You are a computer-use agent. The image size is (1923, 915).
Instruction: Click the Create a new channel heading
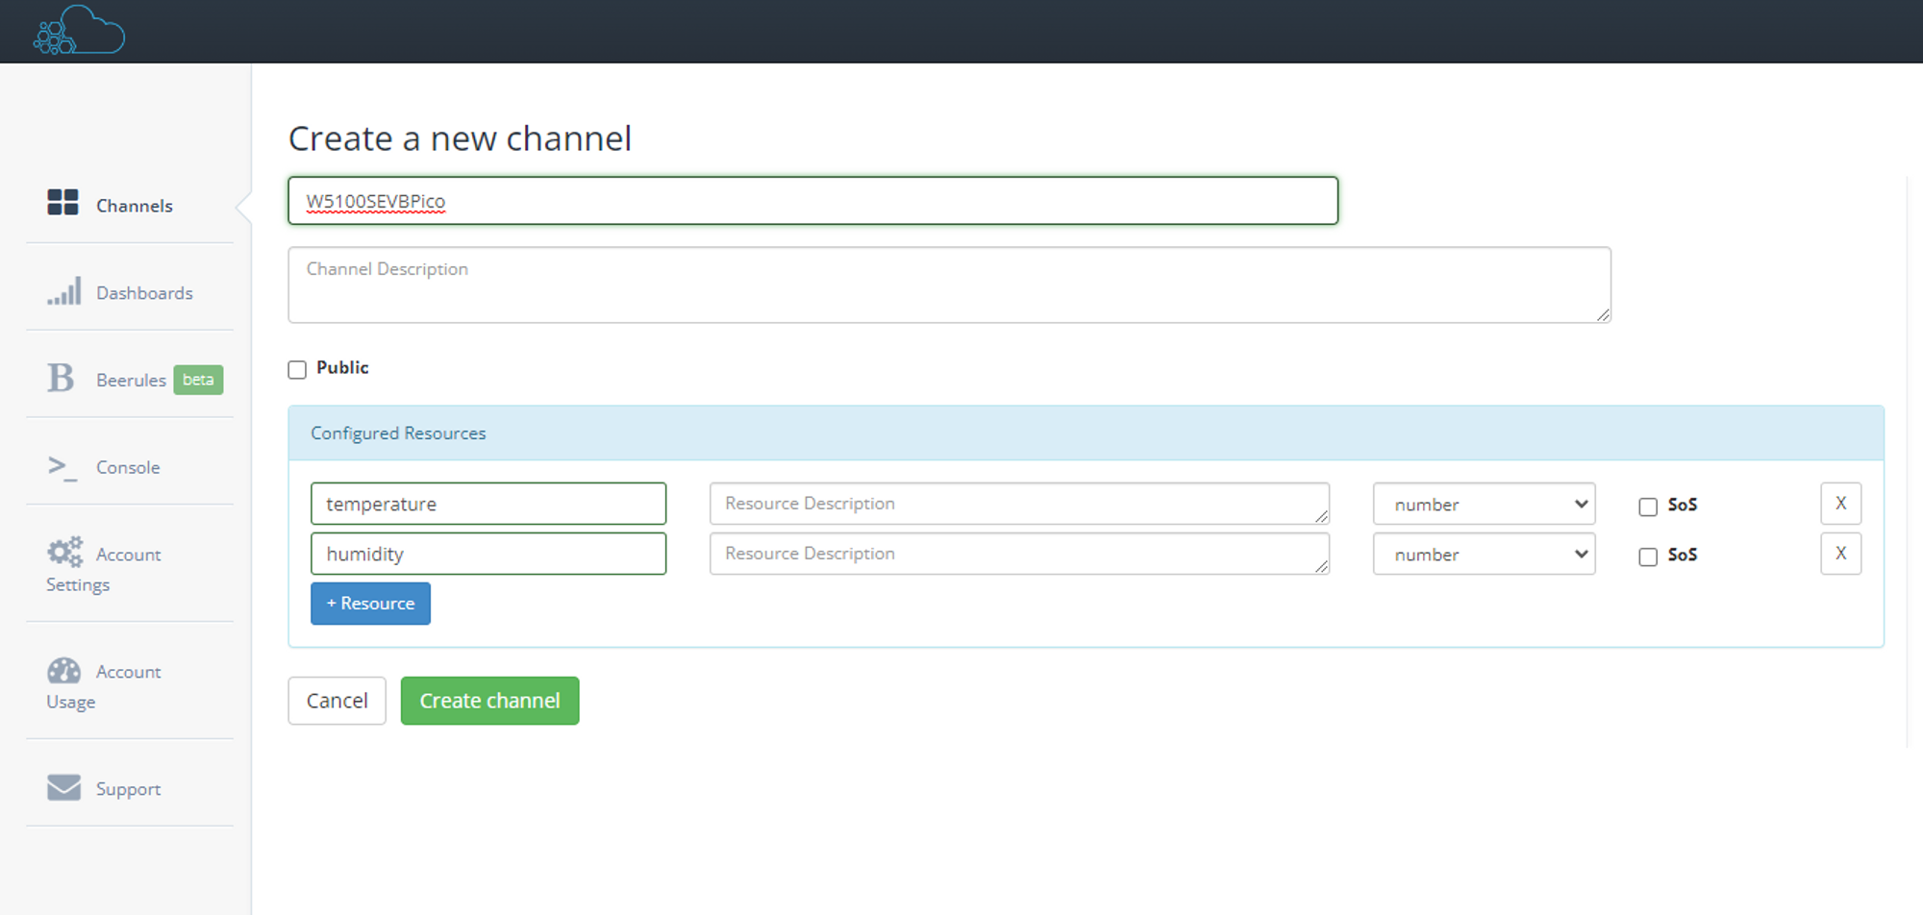tap(460, 138)
